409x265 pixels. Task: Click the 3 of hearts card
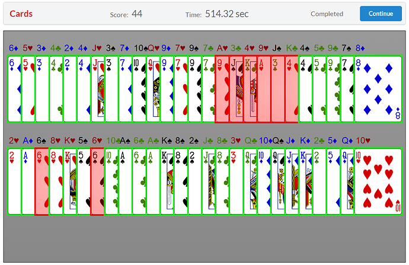point(236,181)
